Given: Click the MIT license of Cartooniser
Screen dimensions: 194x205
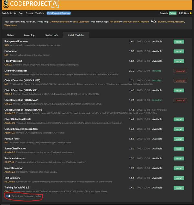Looking at the screenshot, I should 6,55.
